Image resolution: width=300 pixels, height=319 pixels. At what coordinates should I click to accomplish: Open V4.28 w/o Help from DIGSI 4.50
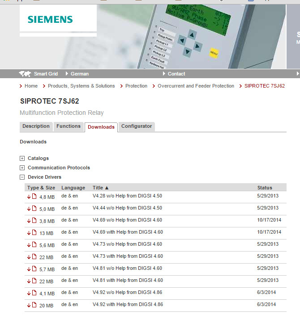pyautogui.click(x=127, y=196)
